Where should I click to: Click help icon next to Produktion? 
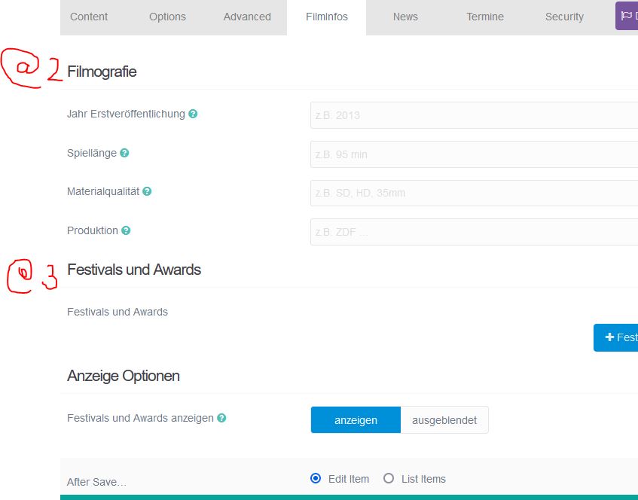(126, 230)
